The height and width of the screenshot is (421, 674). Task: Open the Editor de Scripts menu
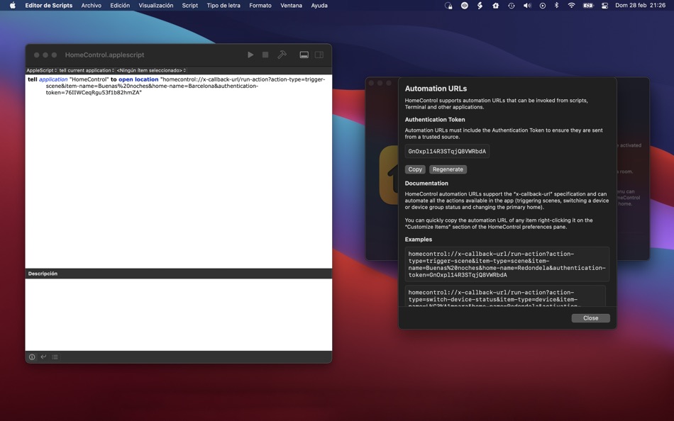click(48, 6)
